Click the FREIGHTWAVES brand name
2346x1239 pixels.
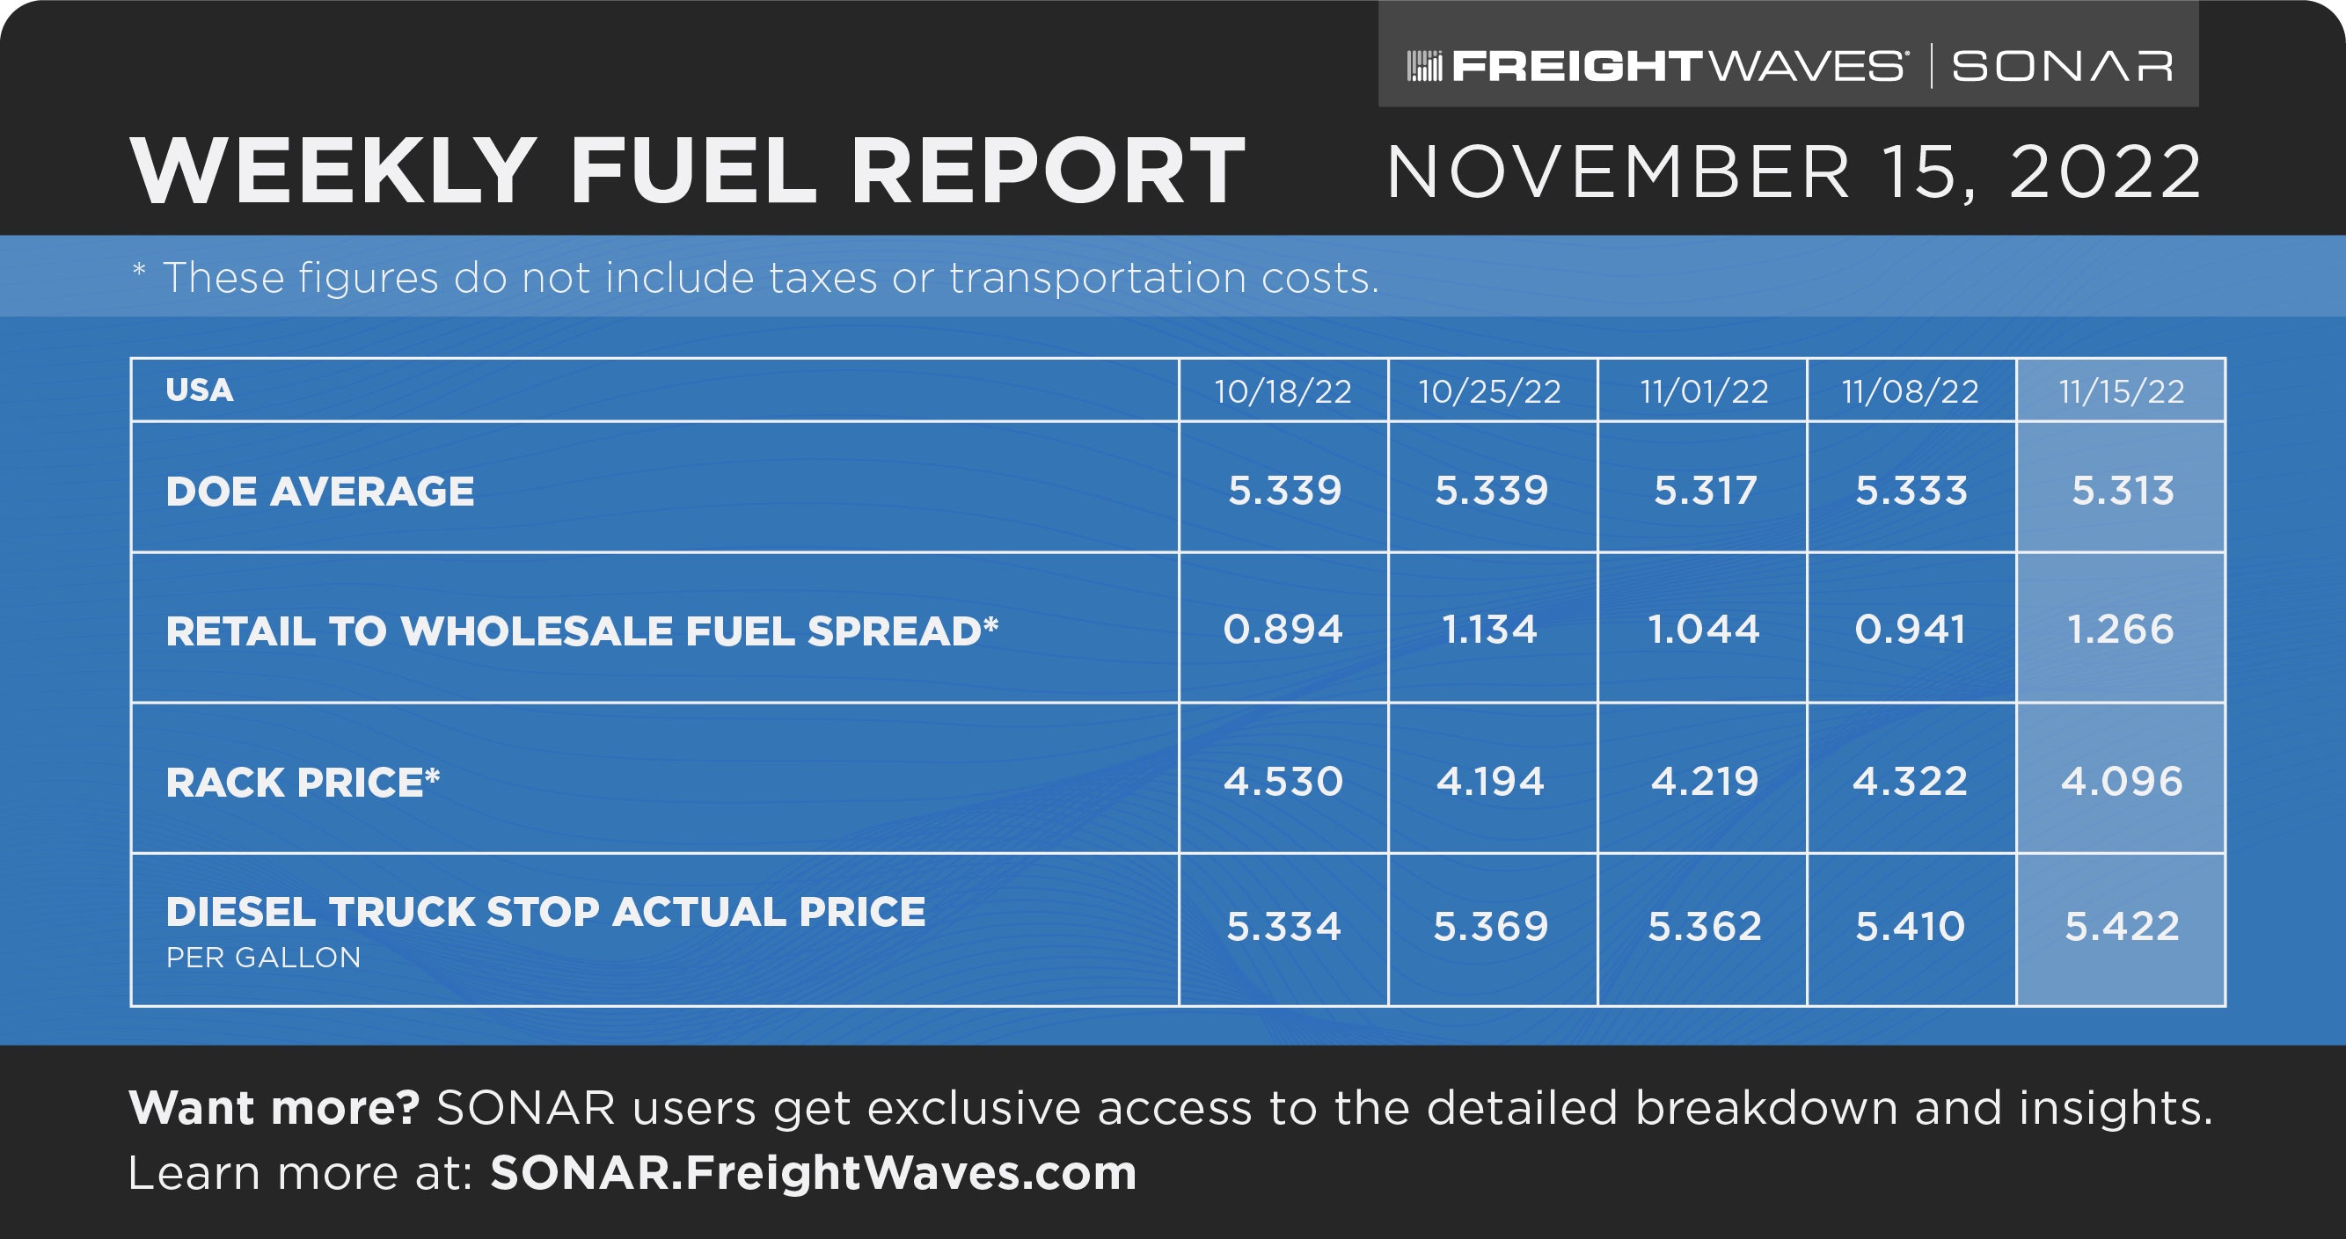tap(1677, 67)
